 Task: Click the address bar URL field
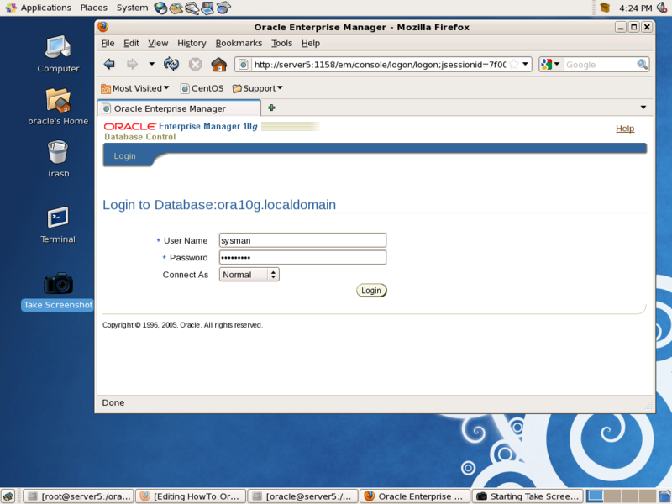(x=380, y=65)
